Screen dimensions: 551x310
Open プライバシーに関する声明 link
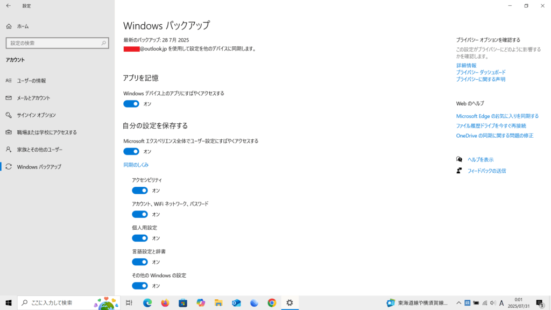coord(481,79)
